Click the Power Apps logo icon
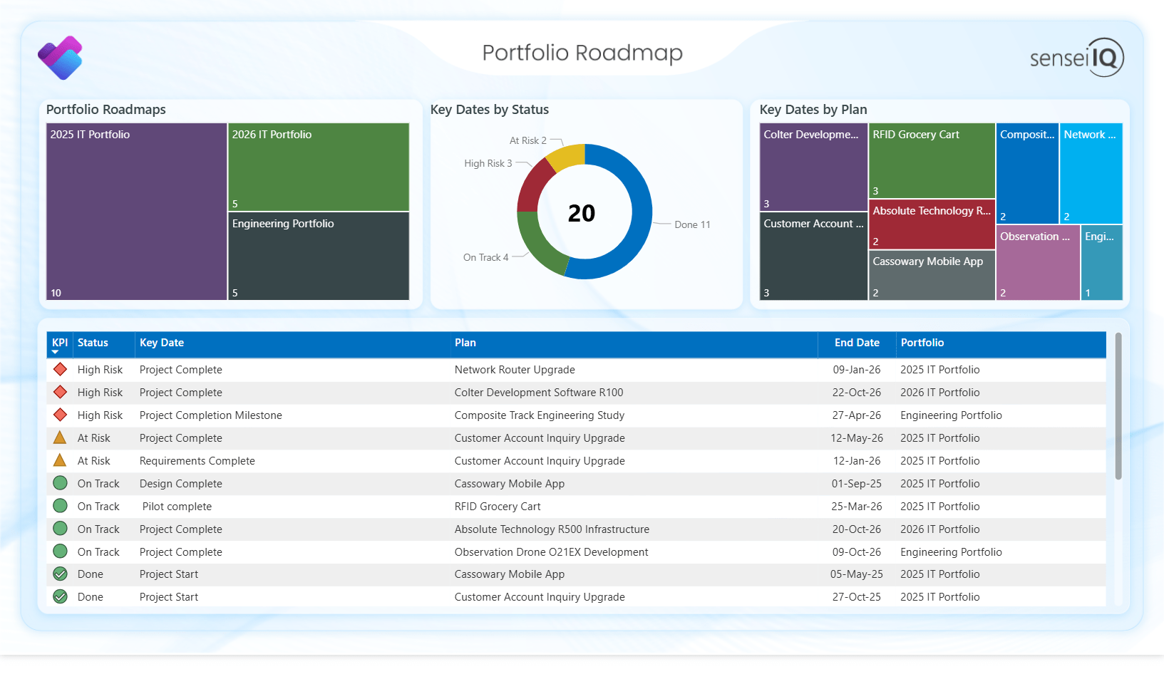This screenshot has height=689, width=1164. (x=60, y=58)
